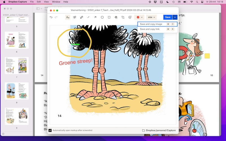
Task: Select the pen drawing tool
Action: point(82,17)
